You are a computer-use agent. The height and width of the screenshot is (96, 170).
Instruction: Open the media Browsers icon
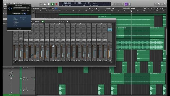[165, 4]
